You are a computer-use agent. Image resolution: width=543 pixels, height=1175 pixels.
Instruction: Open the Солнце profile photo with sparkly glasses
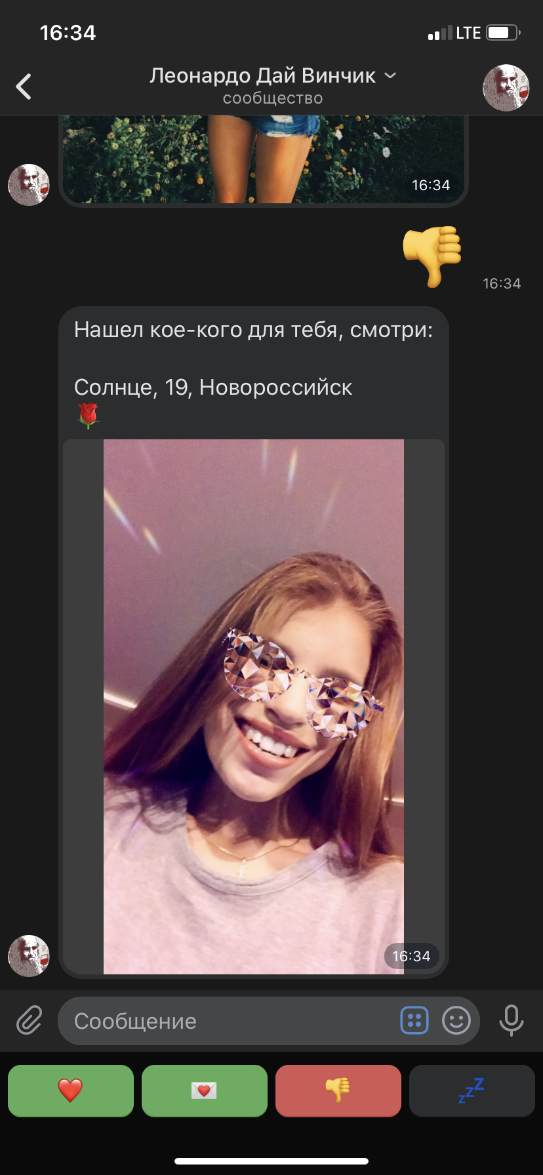pos(254,706)
